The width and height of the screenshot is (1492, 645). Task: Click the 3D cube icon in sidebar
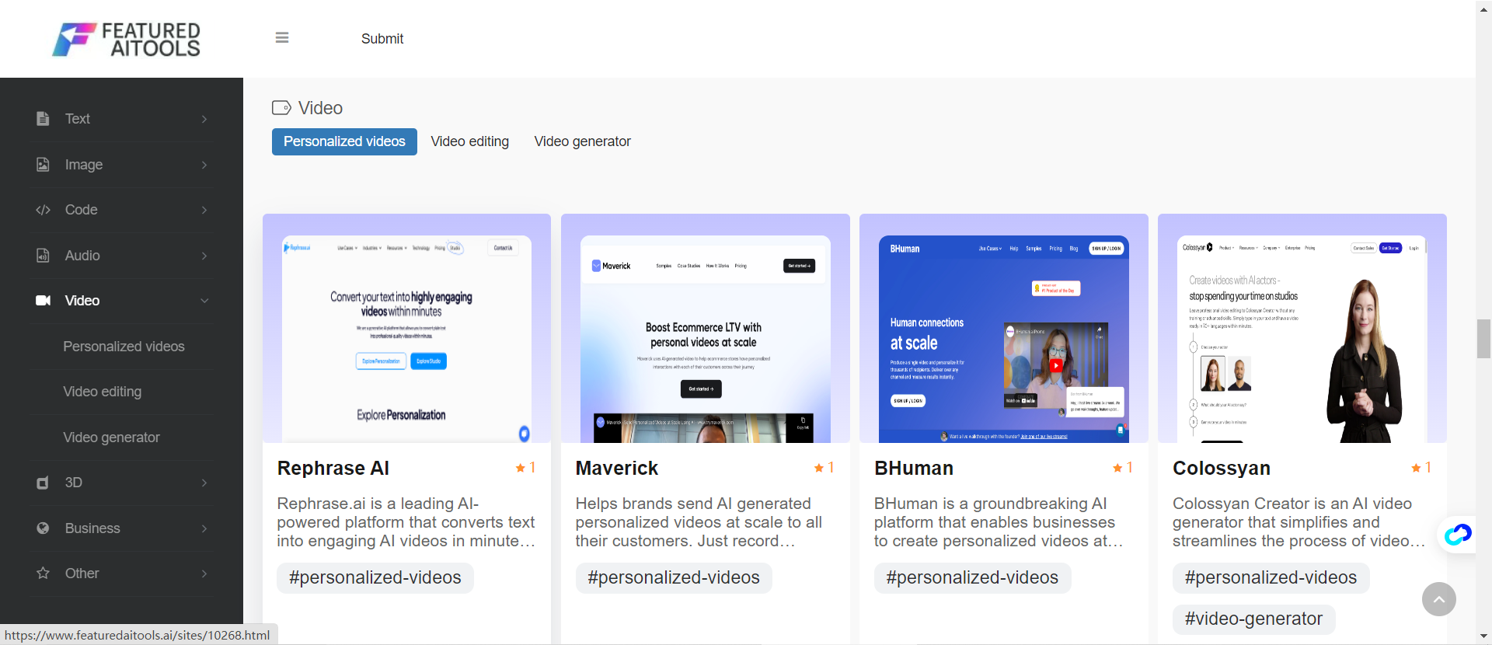[43, 483]
